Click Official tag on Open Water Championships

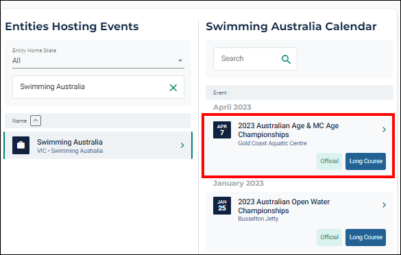pos(329,237)
